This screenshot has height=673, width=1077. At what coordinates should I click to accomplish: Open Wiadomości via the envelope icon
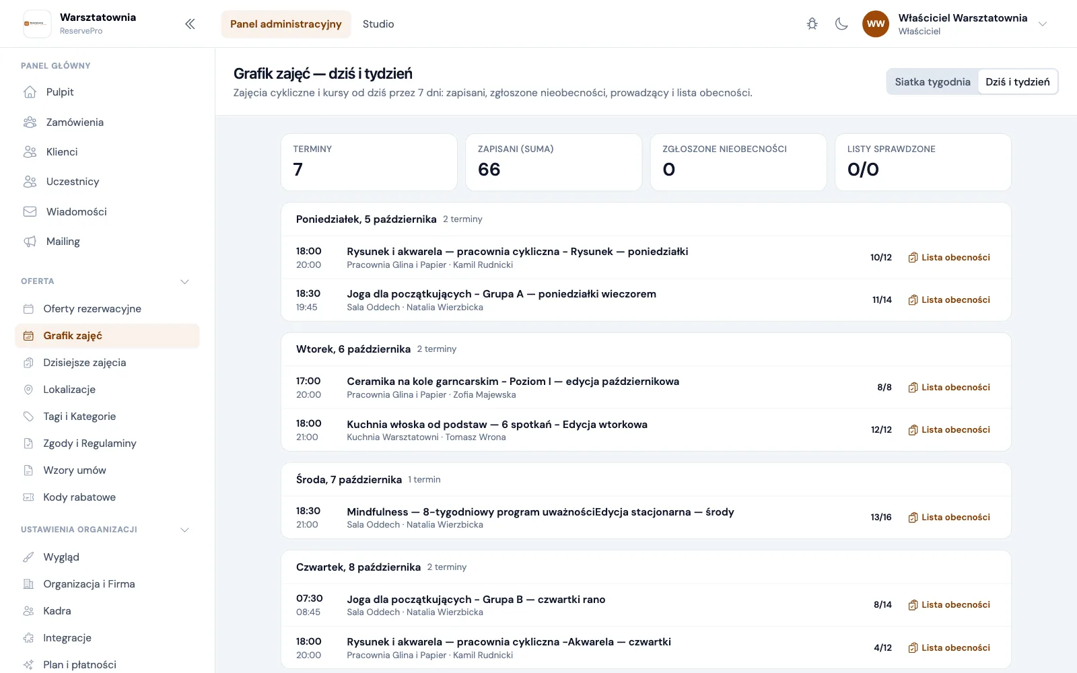pyautogui.click(x=30, y=212)
